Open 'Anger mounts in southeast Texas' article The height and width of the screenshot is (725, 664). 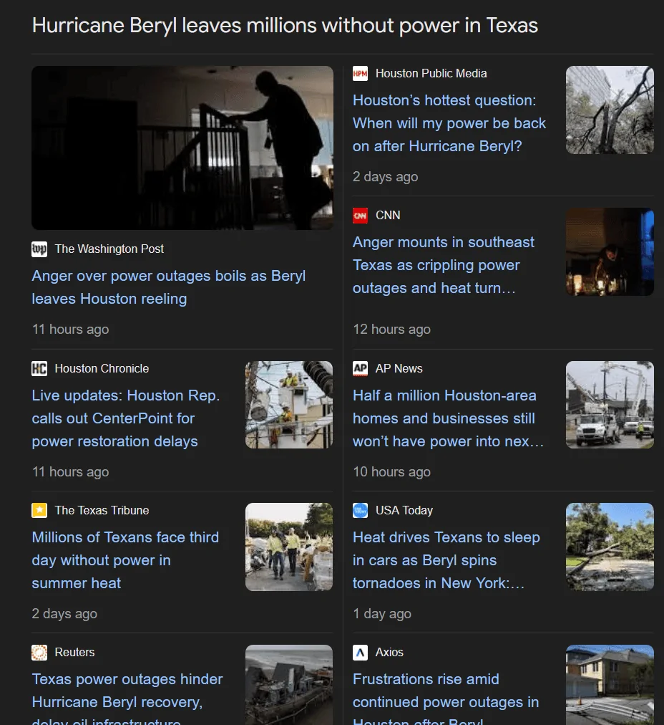(x=444, y=265)
